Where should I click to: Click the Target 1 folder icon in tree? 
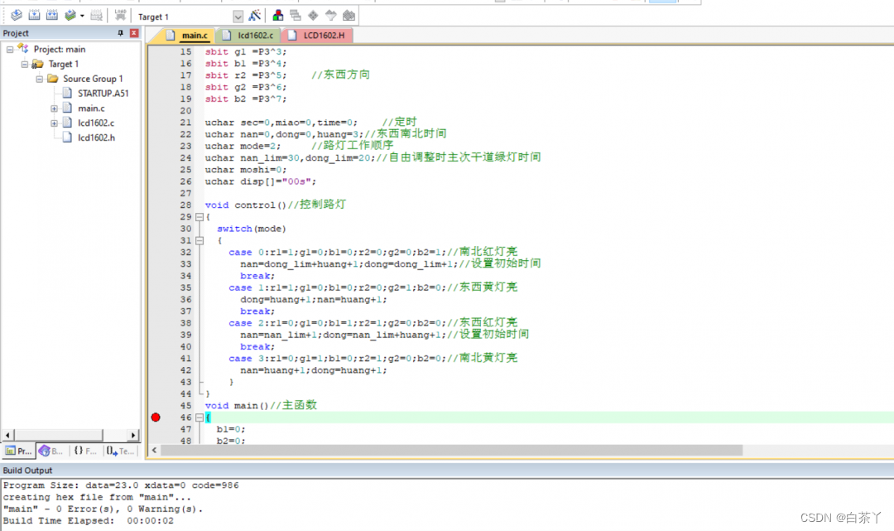[x=37, y=64]
